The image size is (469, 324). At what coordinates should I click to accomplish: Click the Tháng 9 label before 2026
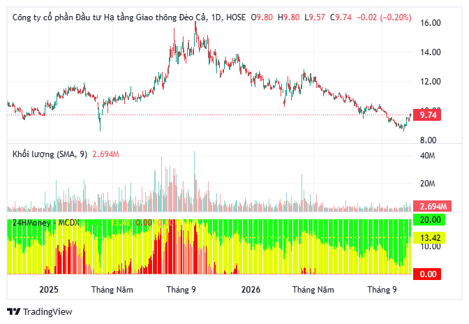point(181,290)
